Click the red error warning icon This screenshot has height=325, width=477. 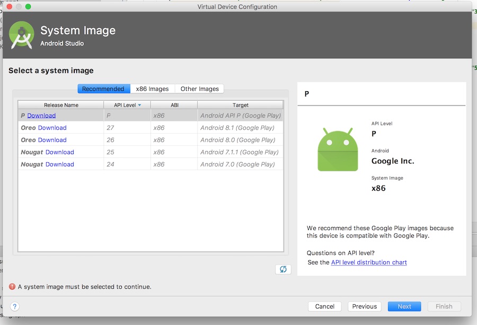tap(12, 287)
